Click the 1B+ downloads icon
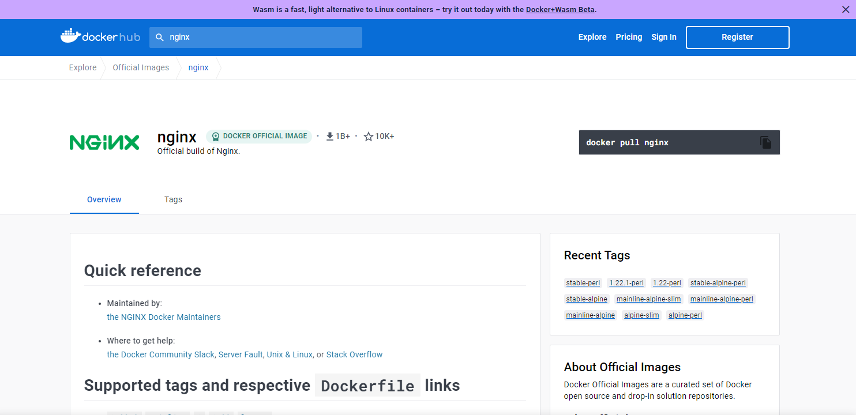The width and height of the screenshot is (856, 415). point(330,137)
